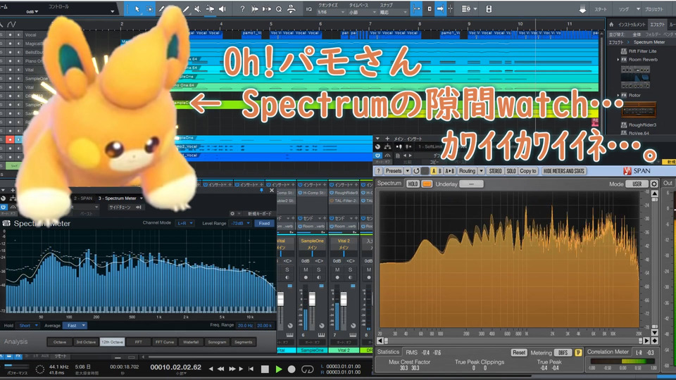Click the gear icon beside 新規キーボード
The image size is (676, 380).
click(233, 214)
